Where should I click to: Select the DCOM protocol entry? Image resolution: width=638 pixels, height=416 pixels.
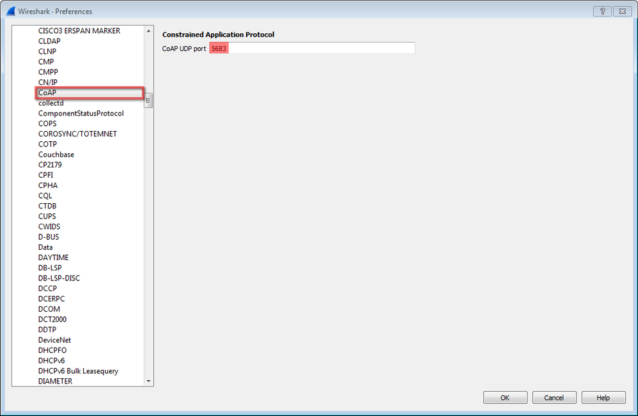pos(49,309)
